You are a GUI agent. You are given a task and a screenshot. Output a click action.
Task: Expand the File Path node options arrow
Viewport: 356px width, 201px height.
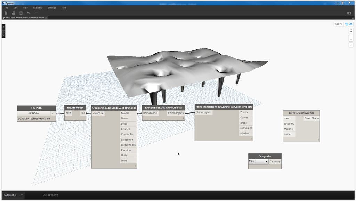point(53,113)
